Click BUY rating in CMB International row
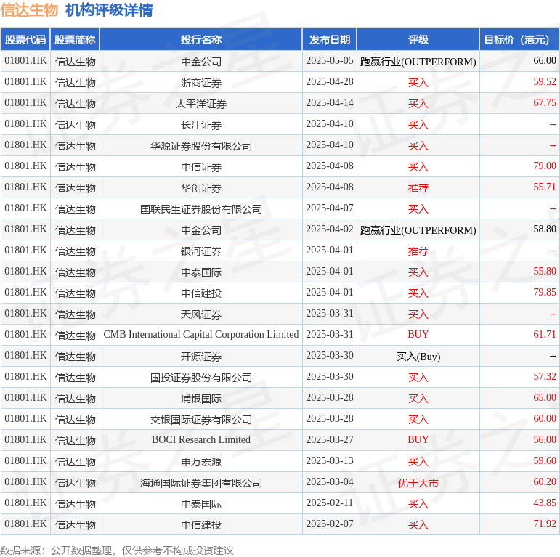 click(x=418, y=335)
